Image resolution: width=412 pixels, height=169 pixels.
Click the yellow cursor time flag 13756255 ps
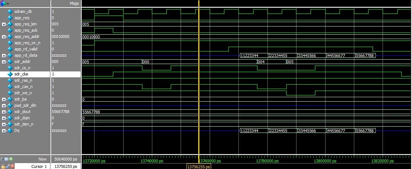coord(198,166)
